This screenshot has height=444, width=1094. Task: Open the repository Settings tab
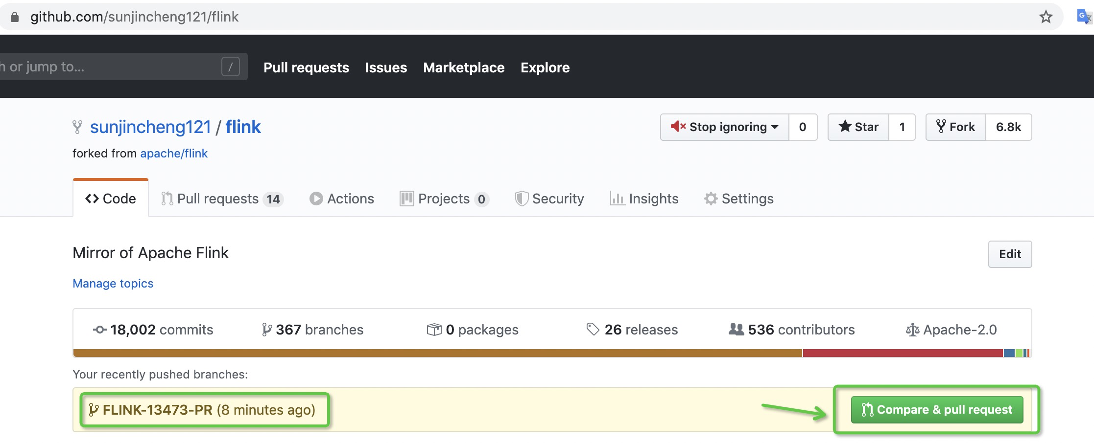(739, 199)
